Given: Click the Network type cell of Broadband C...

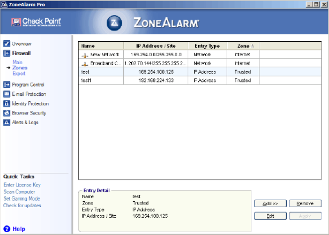Looking at the screenshot, I should pyautogui.click(x=207, y=63).
